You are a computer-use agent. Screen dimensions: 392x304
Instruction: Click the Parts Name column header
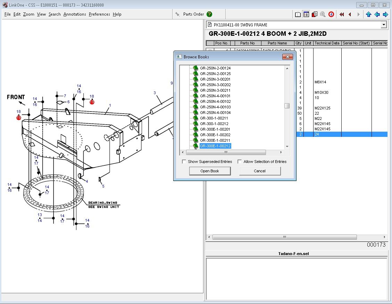tap(277, 43)
